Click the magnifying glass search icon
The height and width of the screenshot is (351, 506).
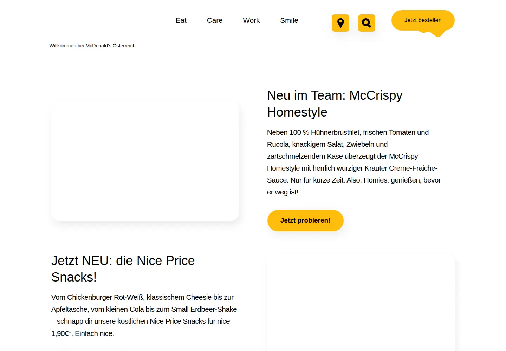pyautogui.click(x=366, y=23)
